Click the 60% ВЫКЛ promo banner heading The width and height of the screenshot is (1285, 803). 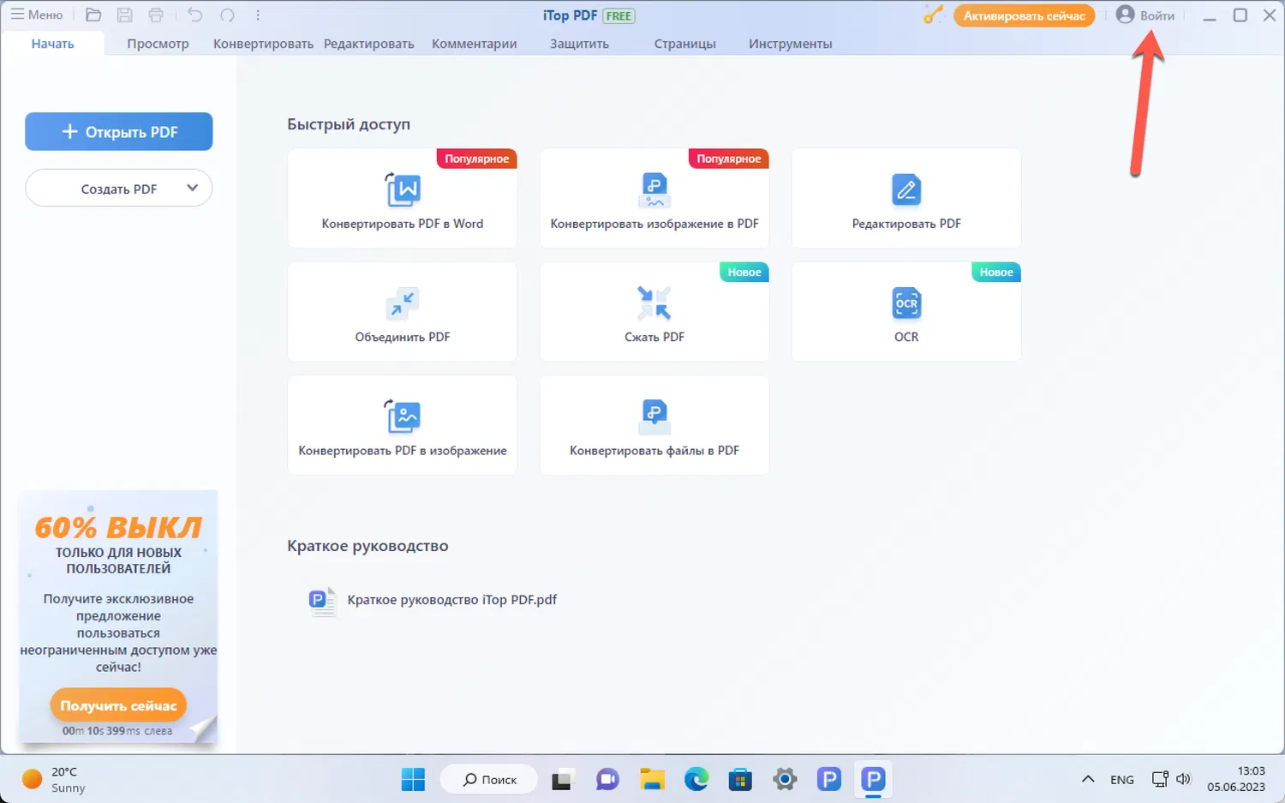pos(118,527)
